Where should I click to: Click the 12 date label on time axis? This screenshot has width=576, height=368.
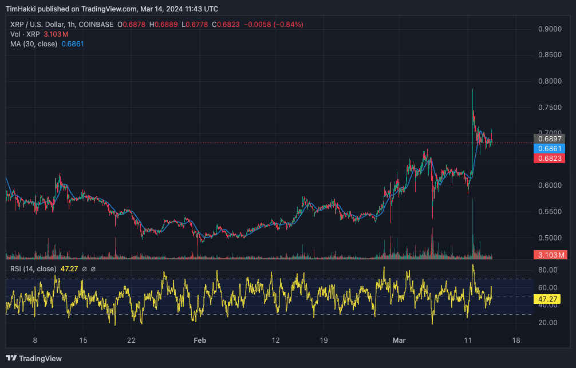click(275, 341)
